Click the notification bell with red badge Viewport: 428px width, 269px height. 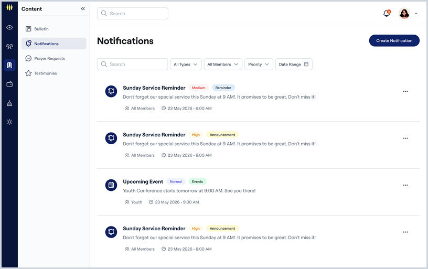click(387, 13)
